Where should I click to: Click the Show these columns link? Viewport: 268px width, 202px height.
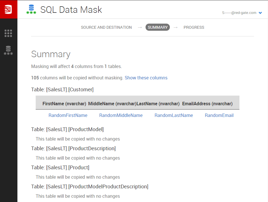[x=146, y=78]
